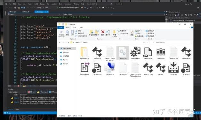Image resolution: width=201 pixels, height=120 pixels.
Task: Select the LeeBlock.obj file icon
Action: tap(186, 52)
